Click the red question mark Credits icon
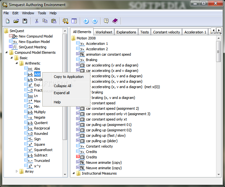The width and height of the screenshot is (225, 187). coord(80,157)
